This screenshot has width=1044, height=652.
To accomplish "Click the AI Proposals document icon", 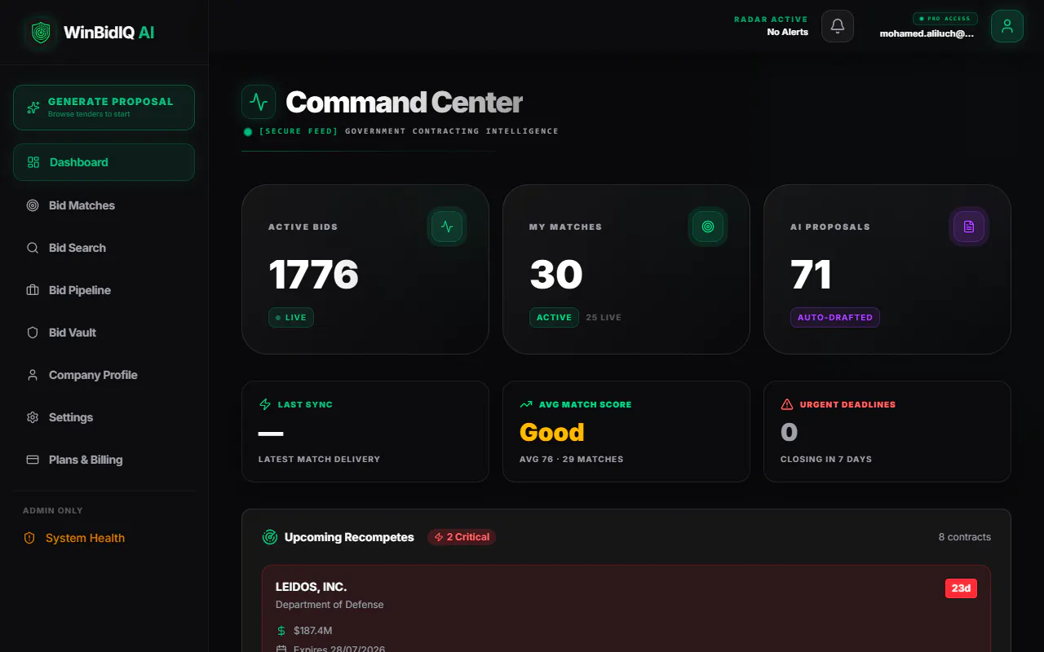I will (969, 227).
